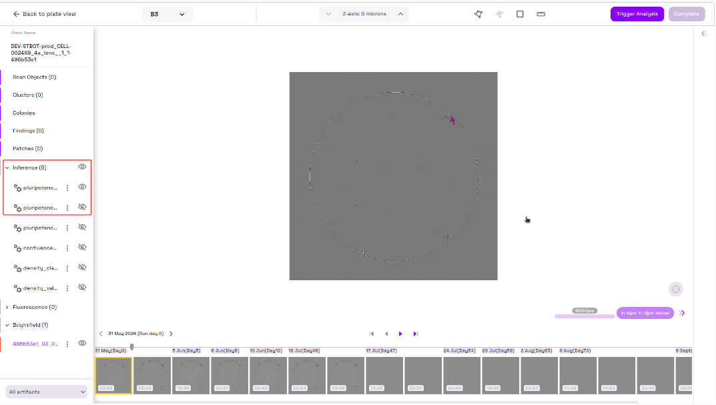Show the confluence inference layer

[82, 247]
